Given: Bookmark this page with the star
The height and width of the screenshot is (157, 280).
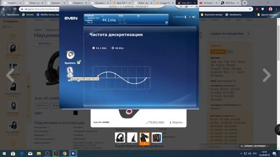Looking at the screenshot, I should (x=250, y=9).
